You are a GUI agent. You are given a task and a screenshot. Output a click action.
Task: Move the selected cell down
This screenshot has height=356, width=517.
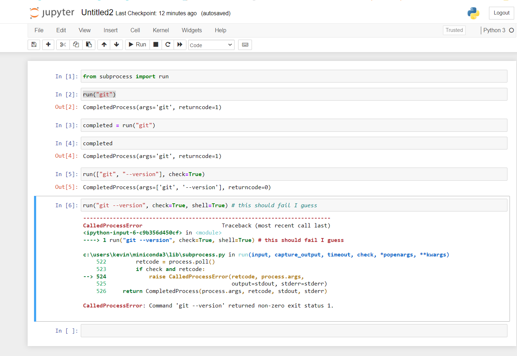point(116,45)
